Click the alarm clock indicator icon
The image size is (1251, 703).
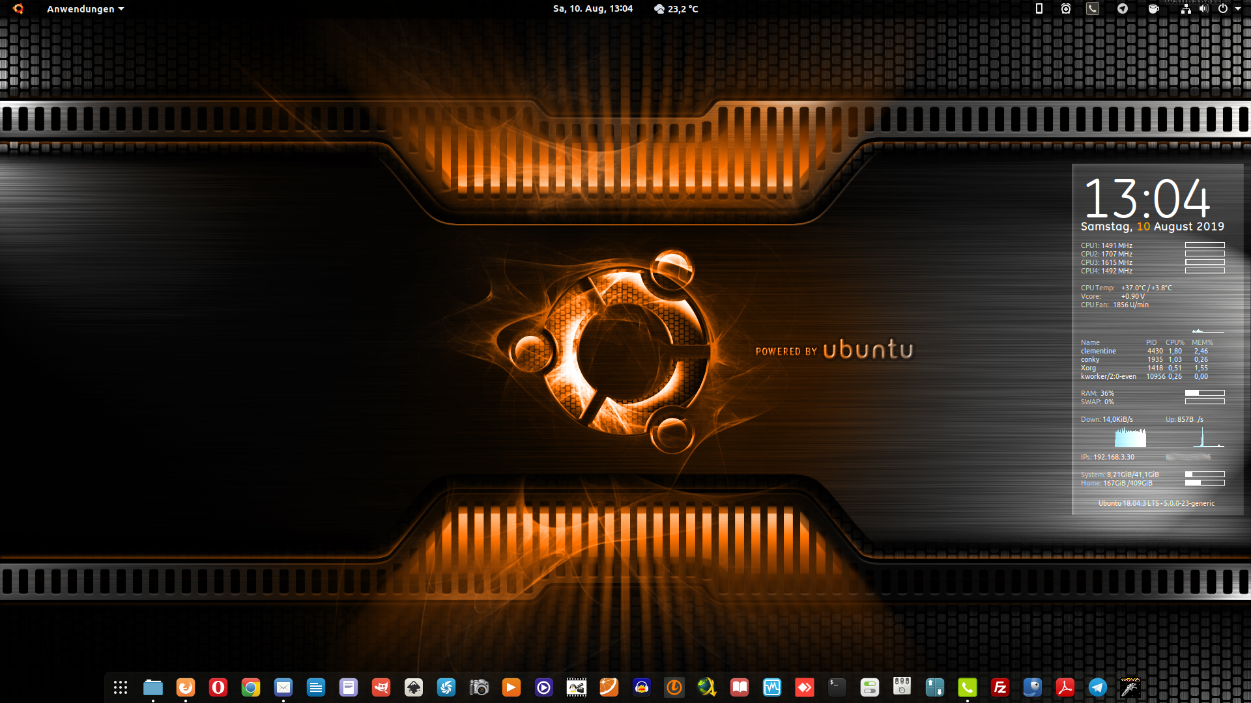pos(1066,9)
